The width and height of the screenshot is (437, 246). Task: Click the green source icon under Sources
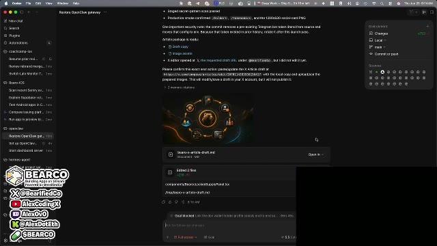[376, 72]
